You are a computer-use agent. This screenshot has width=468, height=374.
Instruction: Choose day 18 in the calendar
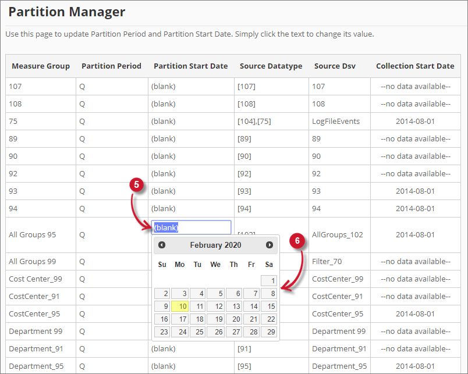coord(197,319)
